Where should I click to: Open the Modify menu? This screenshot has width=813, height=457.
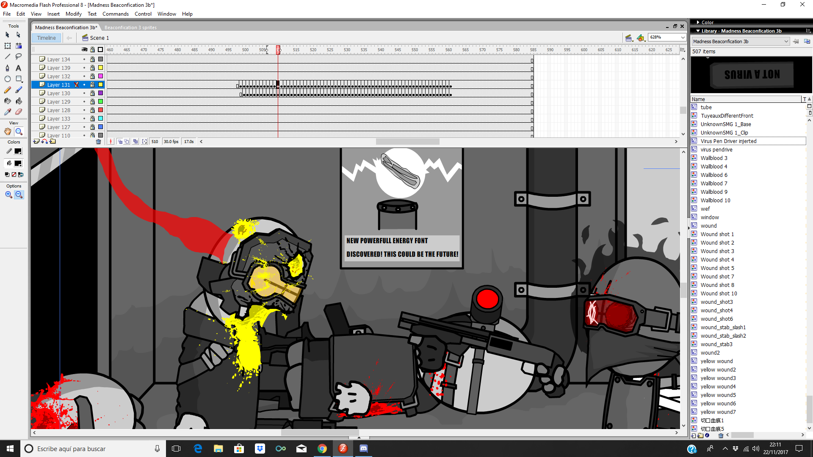[73, 14]
